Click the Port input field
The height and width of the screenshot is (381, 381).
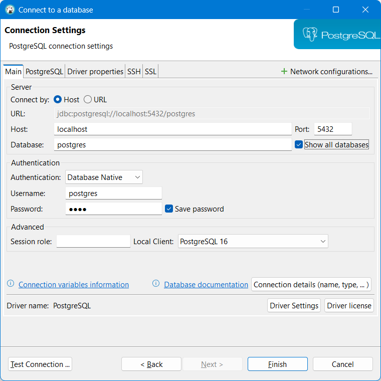pyautogui.click(x=333, y=129)
